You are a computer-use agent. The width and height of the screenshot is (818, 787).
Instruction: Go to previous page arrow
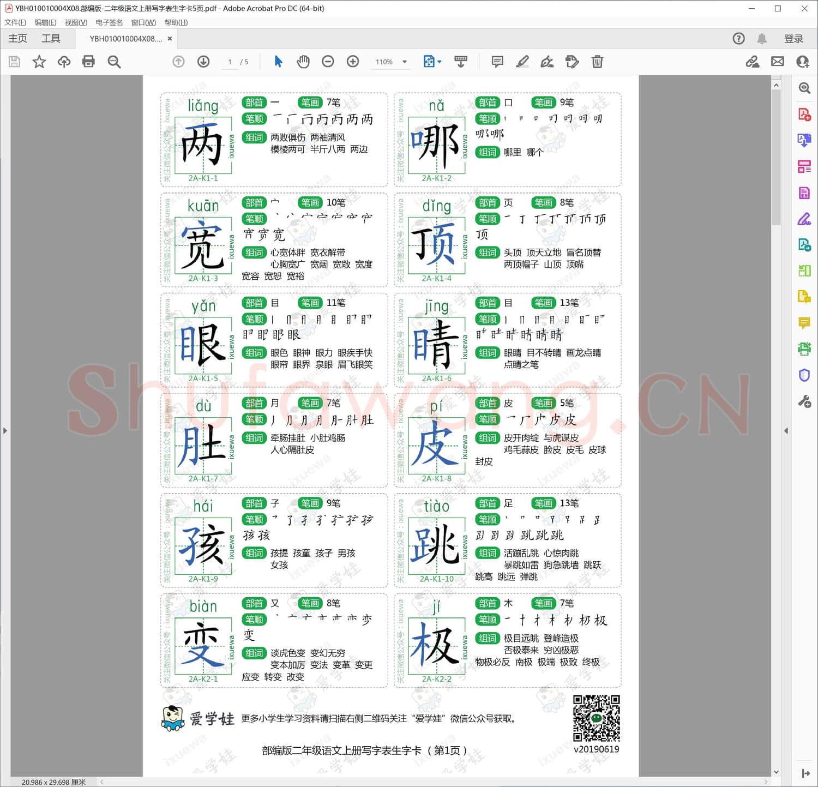pos(178,62)
